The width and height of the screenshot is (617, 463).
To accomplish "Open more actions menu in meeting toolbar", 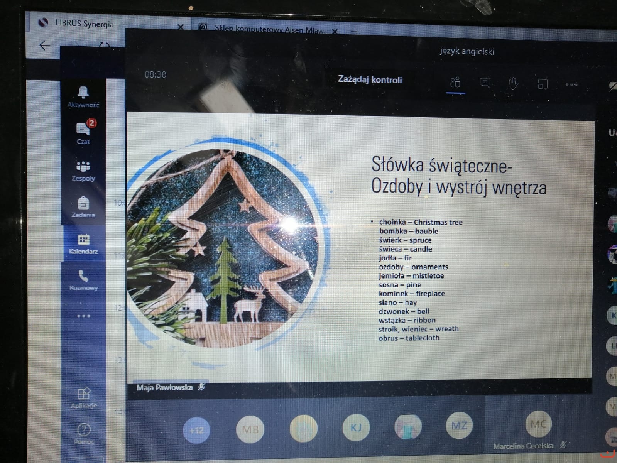I will coord(571,84).
